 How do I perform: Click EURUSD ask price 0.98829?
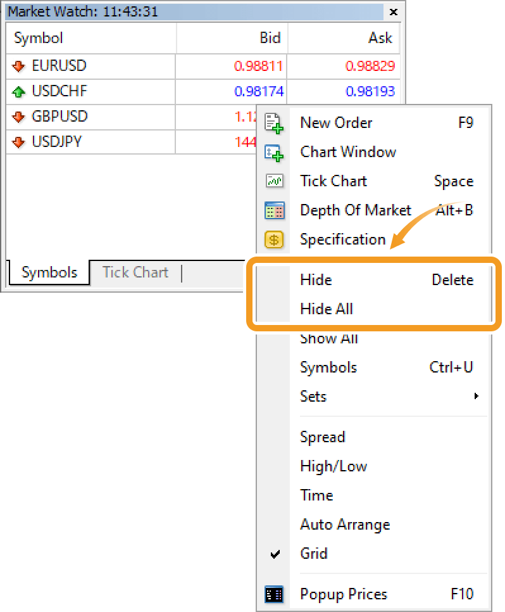coord(370,66)
